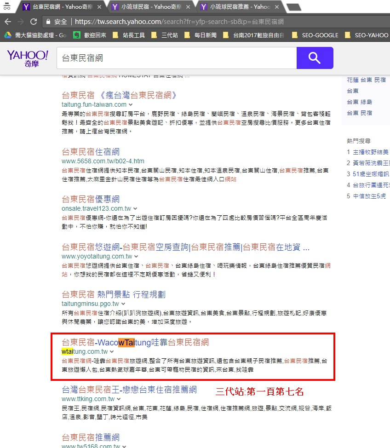Open a new browser tab
The height and width of the screenshot is (448, 390).
click(x=294, y=7)
